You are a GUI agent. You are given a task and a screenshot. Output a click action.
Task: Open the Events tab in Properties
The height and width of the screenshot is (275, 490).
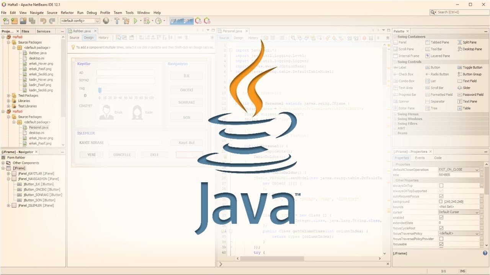click(420, 158)
